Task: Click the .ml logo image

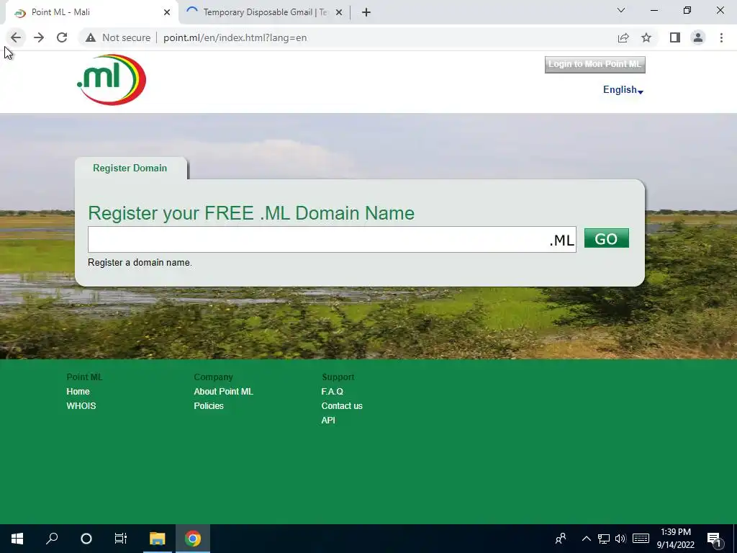Action: click(112, 79)
